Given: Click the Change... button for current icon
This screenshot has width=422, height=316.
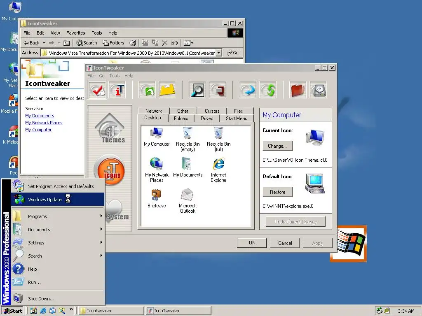Looking at the screenshot, I should point(277,146).
